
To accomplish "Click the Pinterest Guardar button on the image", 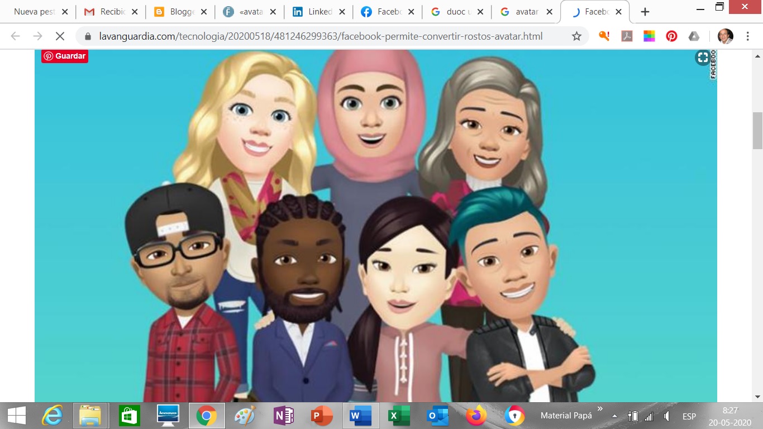I will [65, 56].
